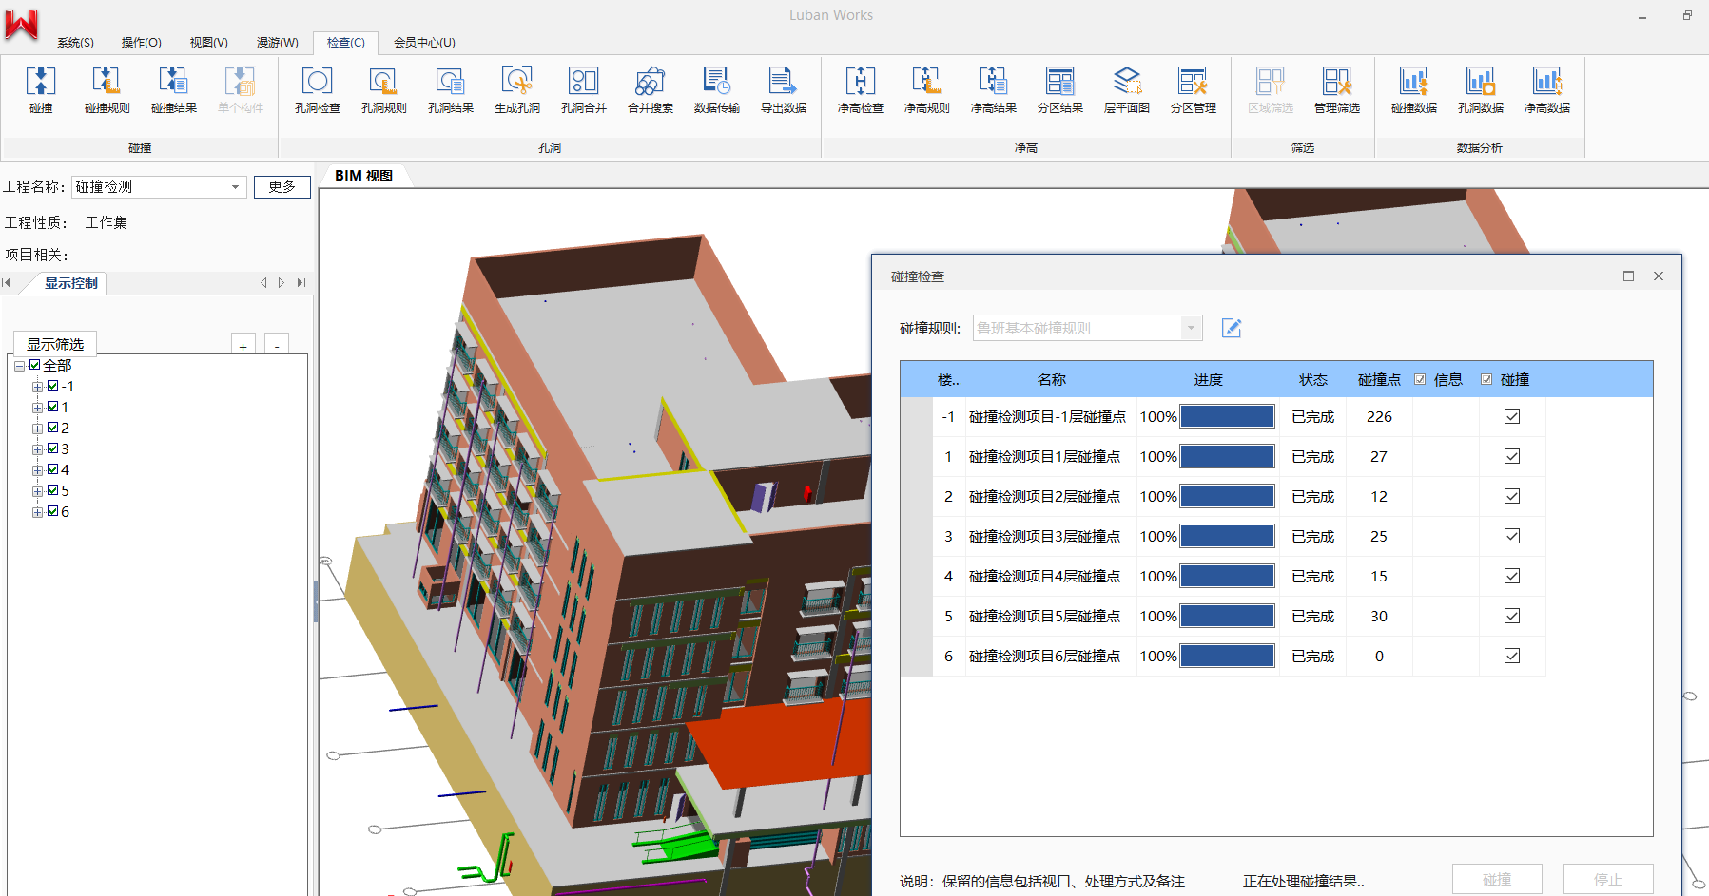Open 漫游(W) menu
Image resolution: width=1709 pixels, height=896 pixels.
pos(277,43)
